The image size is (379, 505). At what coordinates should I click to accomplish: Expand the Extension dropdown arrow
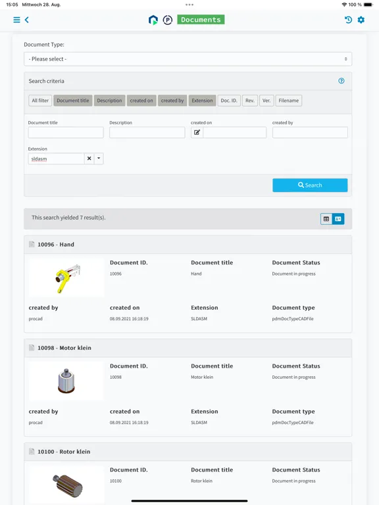[x=99, y=158]
